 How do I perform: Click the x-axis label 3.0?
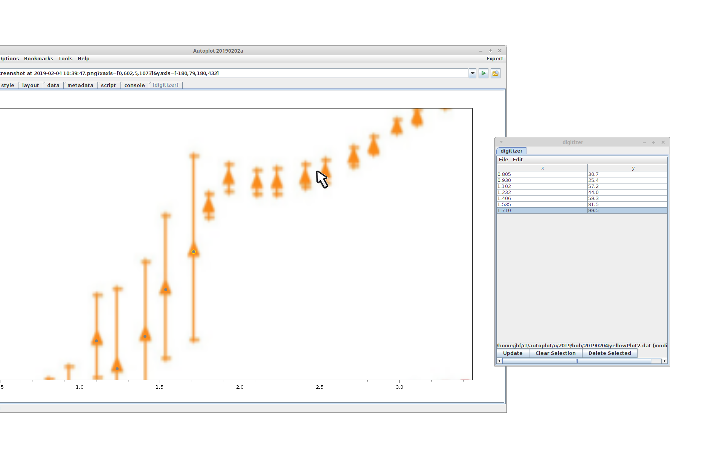(400, 387)
